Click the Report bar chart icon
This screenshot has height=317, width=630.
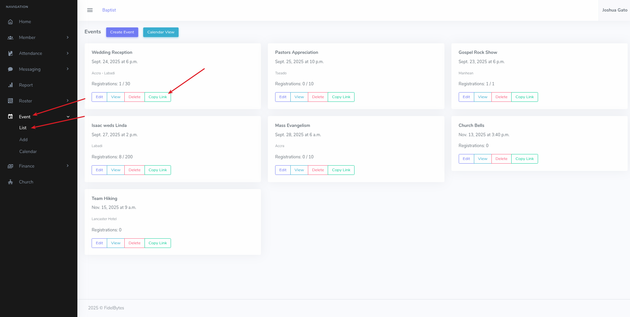pos(10,85)
